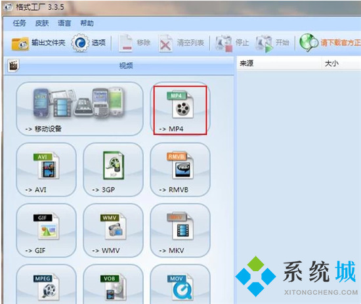
Task: Select the -> WMV conversion button
Action: 113,230
